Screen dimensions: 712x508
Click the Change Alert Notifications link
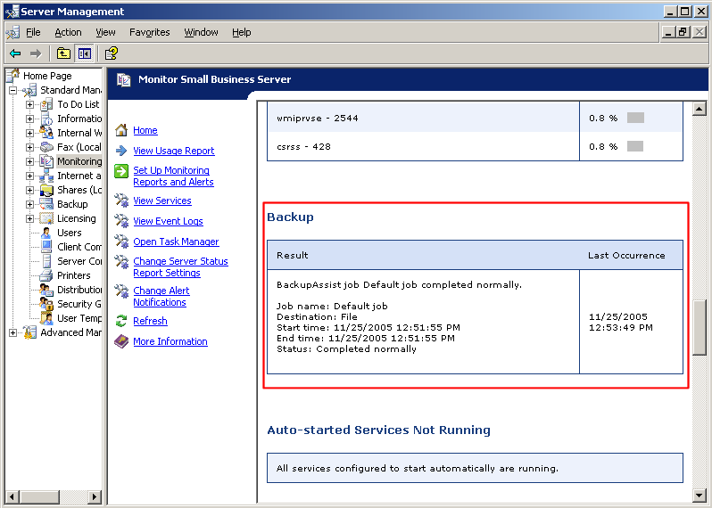pos(161,297)
